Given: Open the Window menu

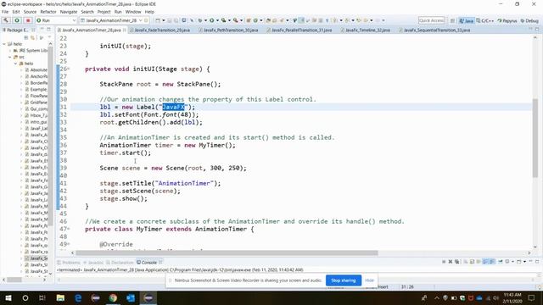Looking at the screenshot, I should click(x=133, y=12).
